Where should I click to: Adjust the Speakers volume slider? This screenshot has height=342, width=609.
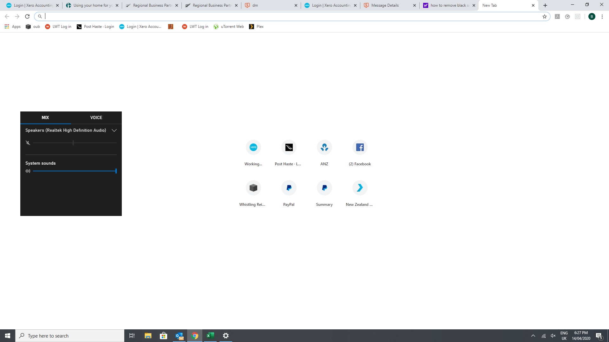(75, 143)
